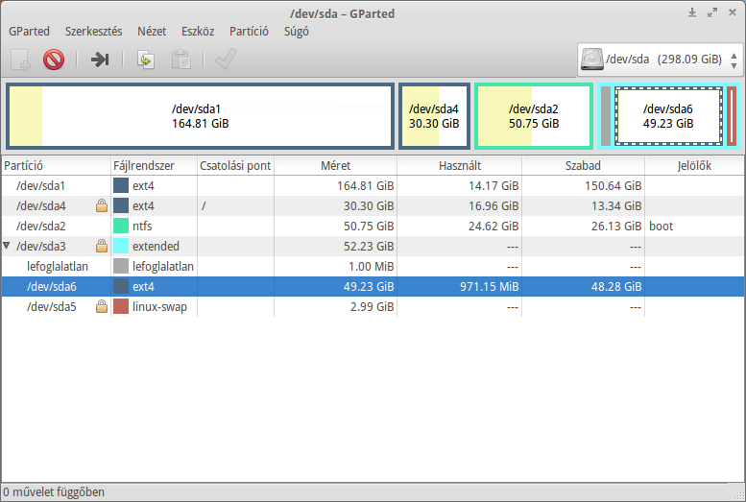Select the /dev/sda6 block in disk map

point(668,116)
